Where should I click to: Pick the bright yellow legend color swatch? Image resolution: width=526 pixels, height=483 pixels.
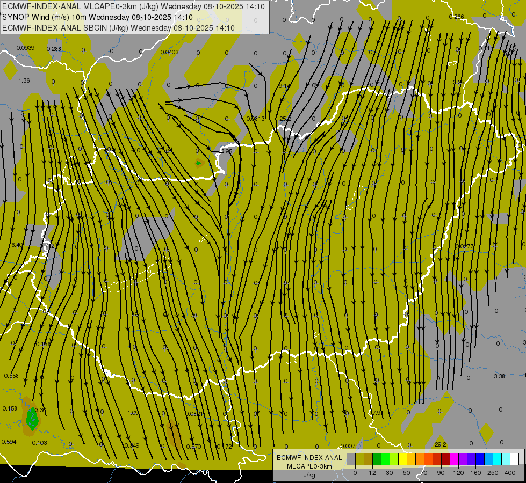[x=402, y=459]
